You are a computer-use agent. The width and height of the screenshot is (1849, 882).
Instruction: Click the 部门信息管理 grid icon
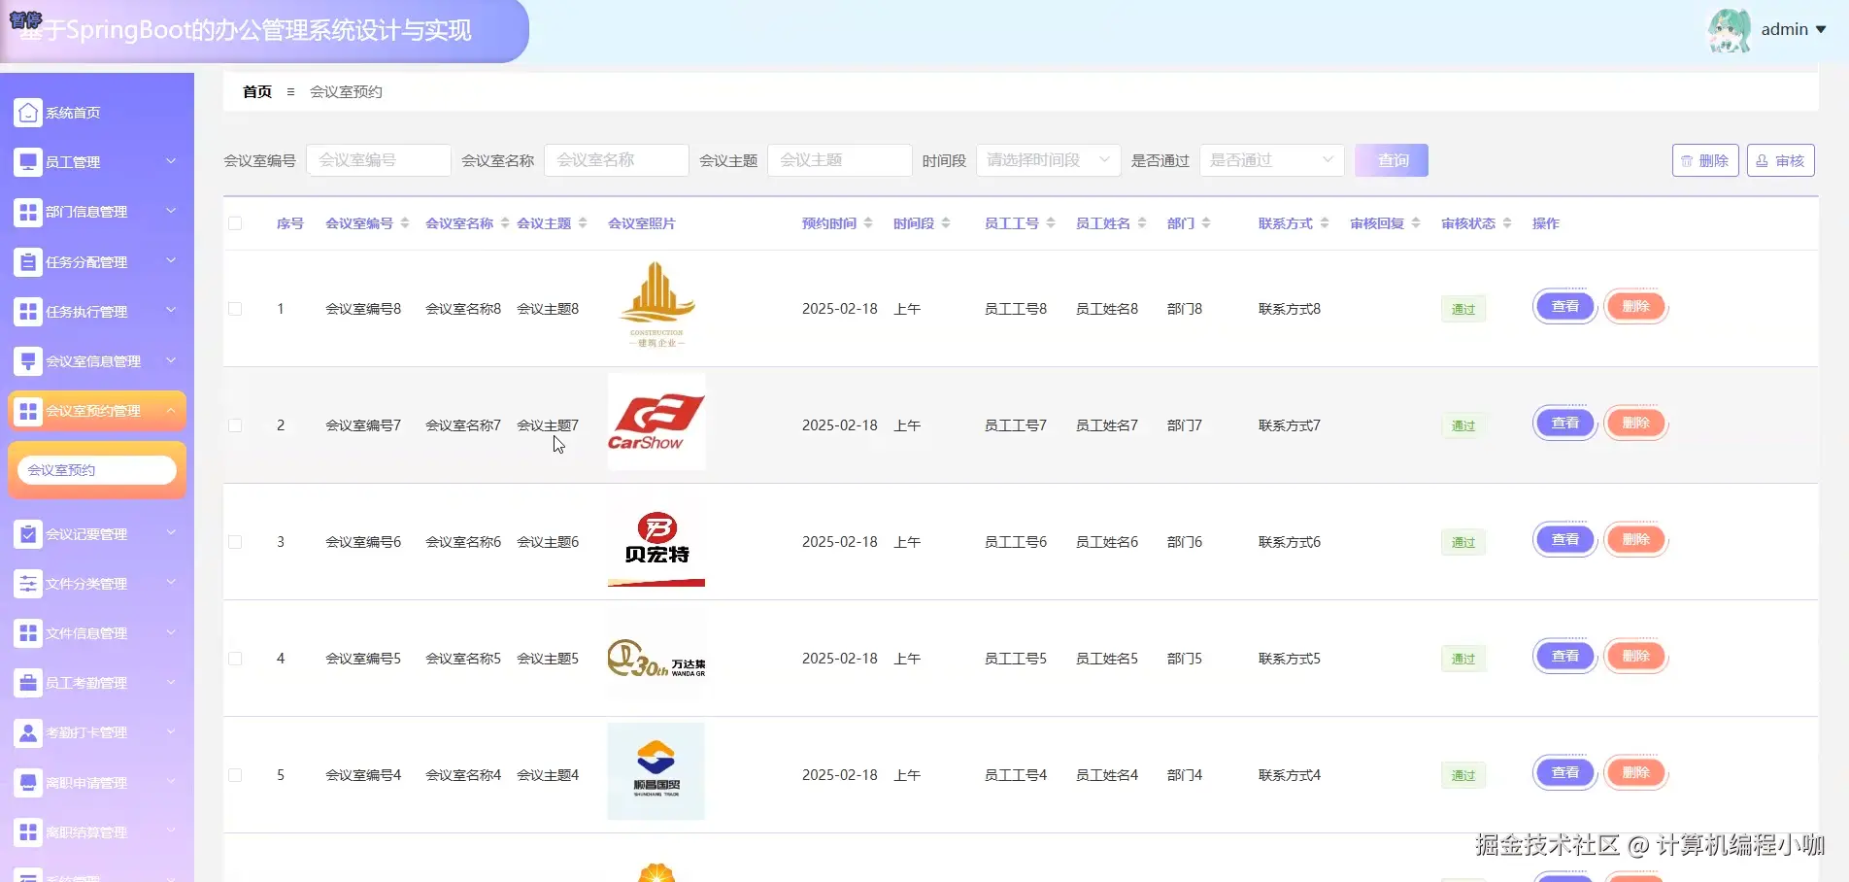click(x=28, y=212)
